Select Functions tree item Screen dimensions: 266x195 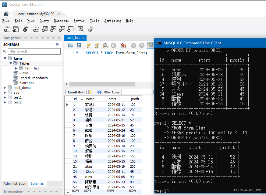click(27, 83)
